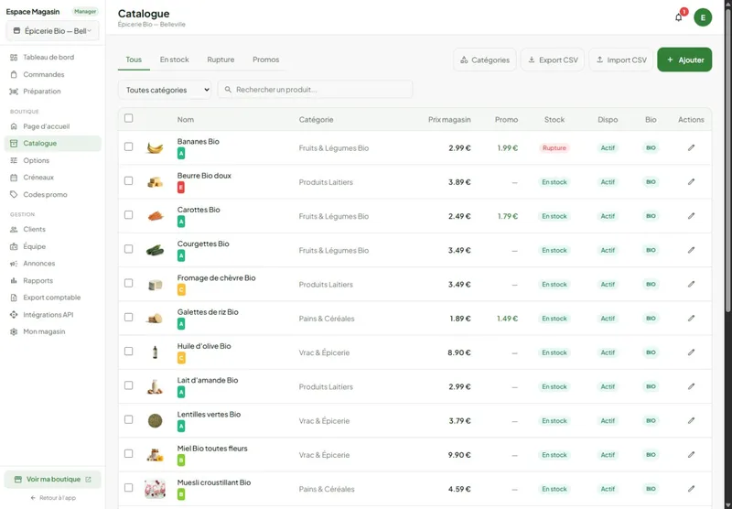
Task: Open Intégrations API in sidebar
Action: 53,315
